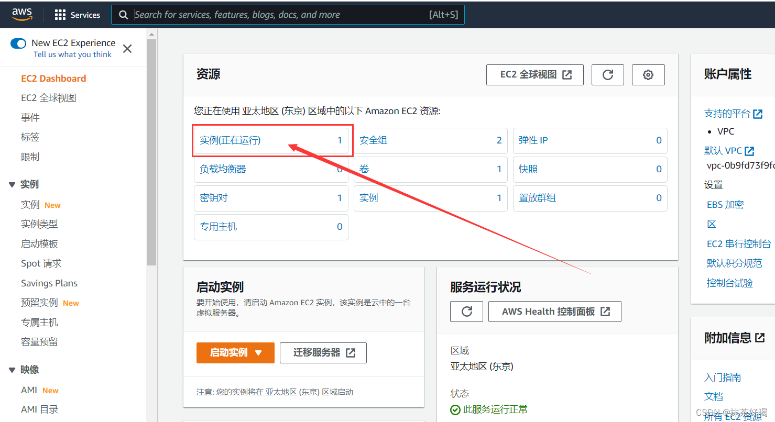
Task: Click the search magnifier icon
Action: click(x=123, y=15)
